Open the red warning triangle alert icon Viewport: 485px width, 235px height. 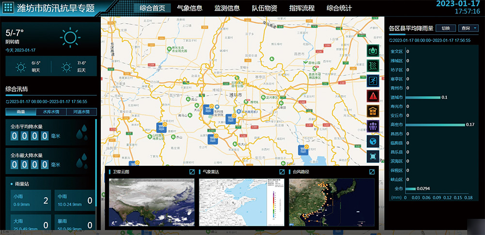click(x=373, y=96)
